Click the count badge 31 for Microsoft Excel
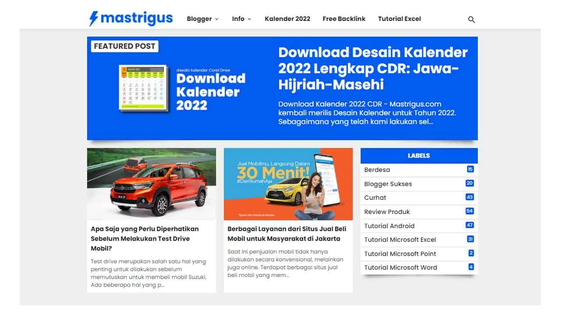This screenshot has width=561, height=316. pyautogui.click(x=470, y=239)
